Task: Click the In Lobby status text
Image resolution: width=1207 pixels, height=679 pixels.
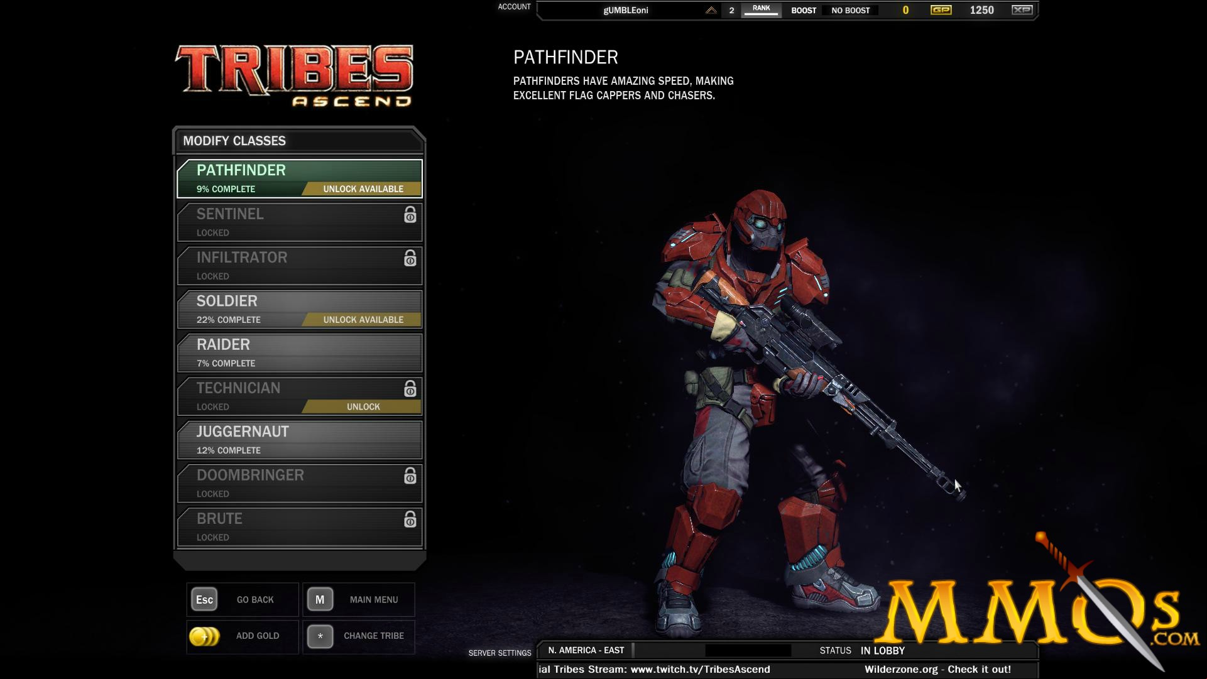Action: (883, 651)
